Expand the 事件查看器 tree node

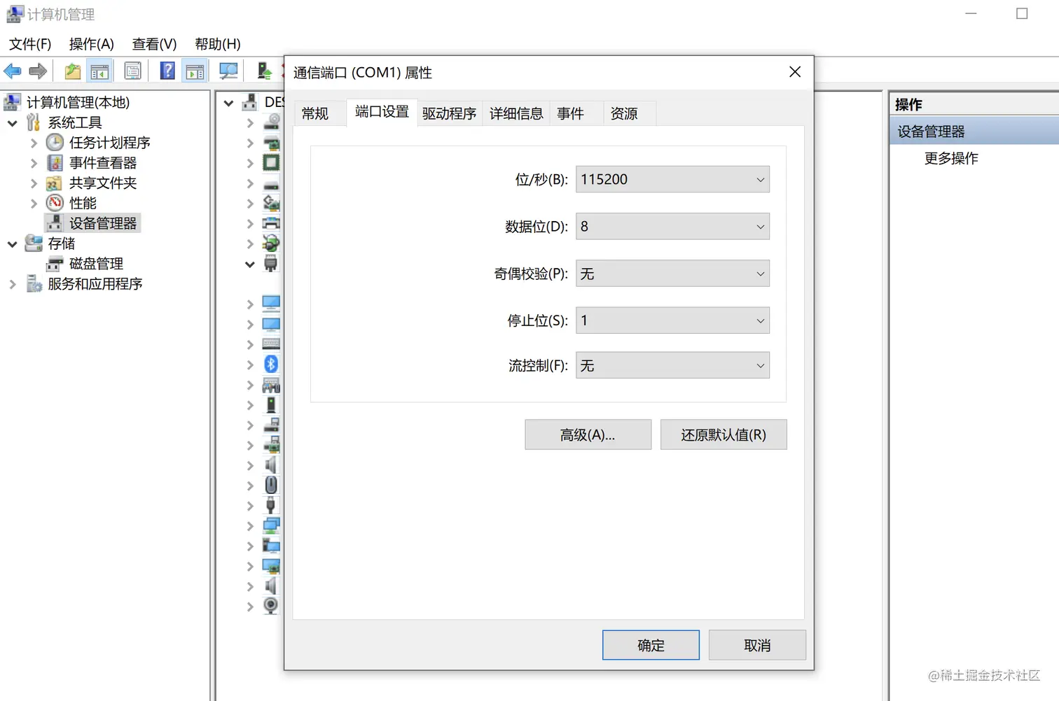[34, 163]
